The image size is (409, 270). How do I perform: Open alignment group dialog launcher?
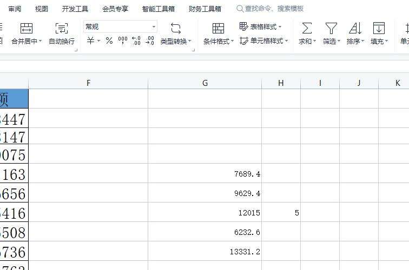click(x=76, y=50)
